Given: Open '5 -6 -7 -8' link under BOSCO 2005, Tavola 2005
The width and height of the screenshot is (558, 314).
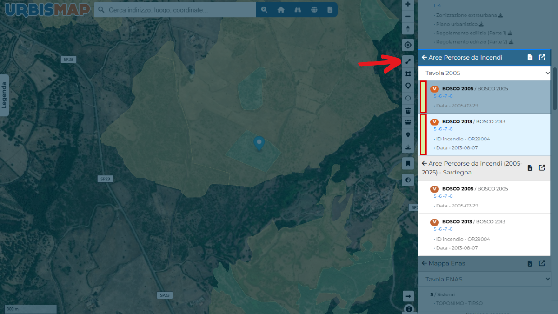Looking at the screenshot, I should 443,96.
